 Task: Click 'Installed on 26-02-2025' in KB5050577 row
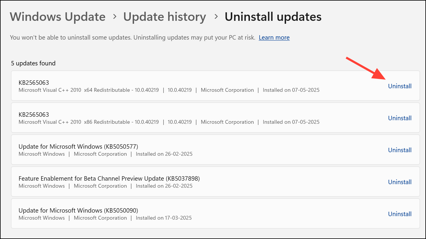pyautogui.click(x=164, y=154)
